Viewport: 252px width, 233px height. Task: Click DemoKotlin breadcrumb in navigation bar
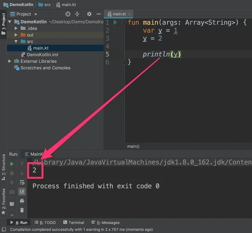pos(18,5)
